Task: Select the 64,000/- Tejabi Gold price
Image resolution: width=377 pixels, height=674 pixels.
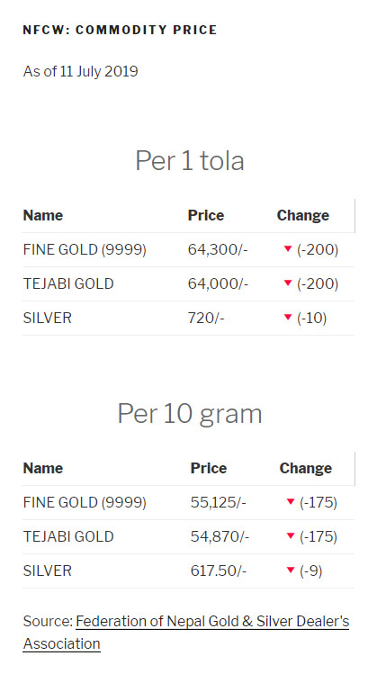Action: click(218, 283)
